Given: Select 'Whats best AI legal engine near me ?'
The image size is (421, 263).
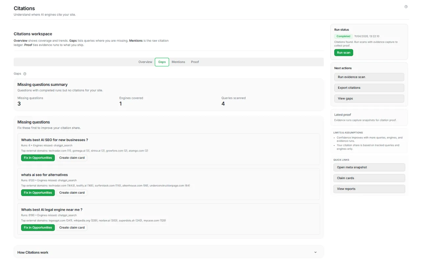Looking at the screenshot, I should click(52, 210).
